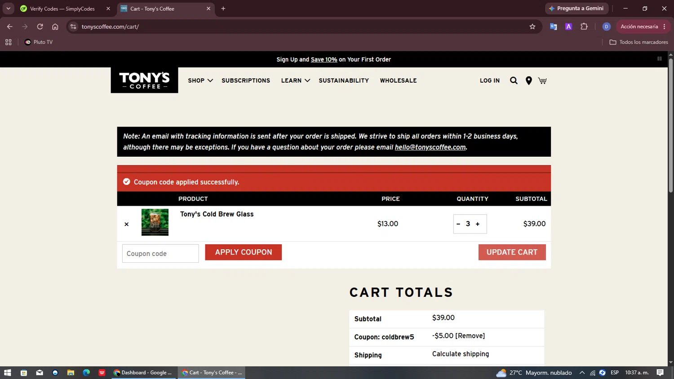Open the purple A extension icon
674x379 pixels.
tap(568, 26)
